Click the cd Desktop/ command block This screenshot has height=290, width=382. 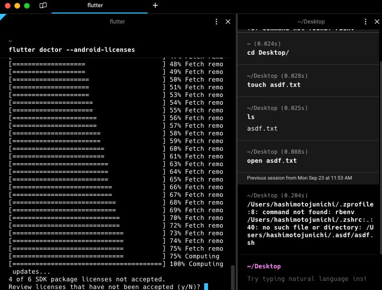tap(308, 48)
